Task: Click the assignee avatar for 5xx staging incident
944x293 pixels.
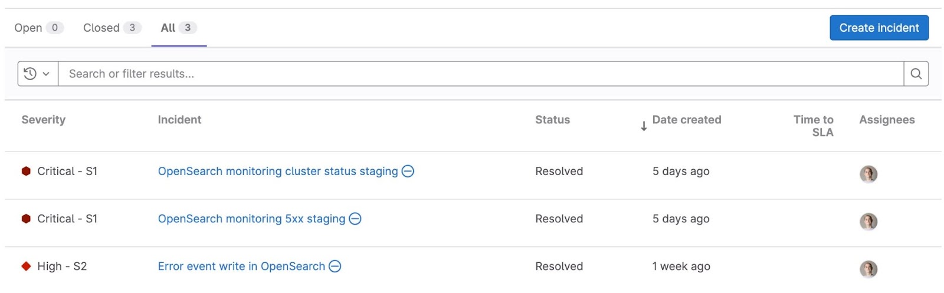Action: [x=868, y=222]
